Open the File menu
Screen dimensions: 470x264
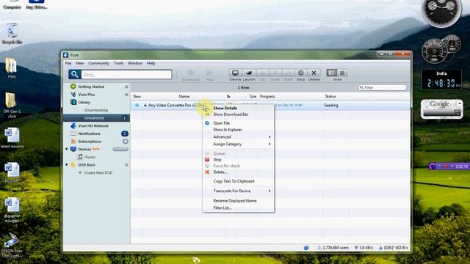click(68, 63)
